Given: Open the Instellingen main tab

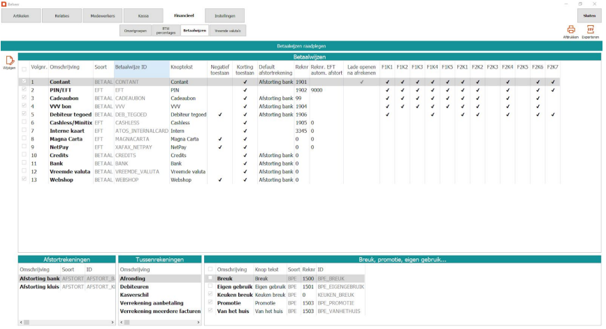Looking at the screenshot, I should pyautogui.click(x=224, y=15).
